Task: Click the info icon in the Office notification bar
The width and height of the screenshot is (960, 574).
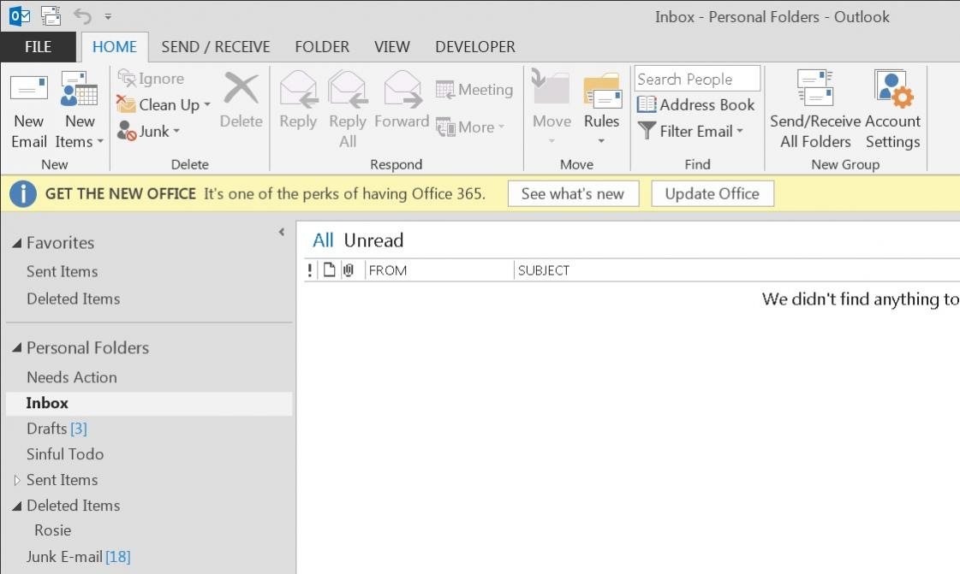Action: tap(23, 194)
